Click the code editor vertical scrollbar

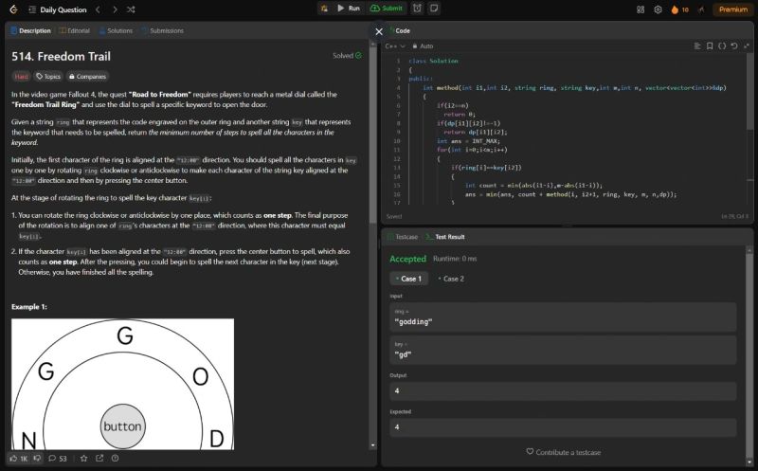pos(749,92)
